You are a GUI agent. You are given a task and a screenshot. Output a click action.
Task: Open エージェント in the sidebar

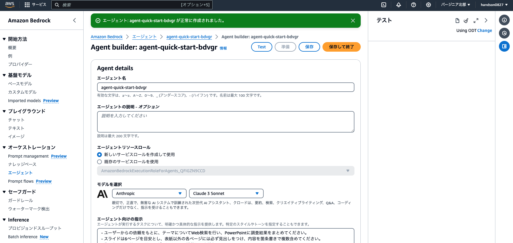click(20, 173)
